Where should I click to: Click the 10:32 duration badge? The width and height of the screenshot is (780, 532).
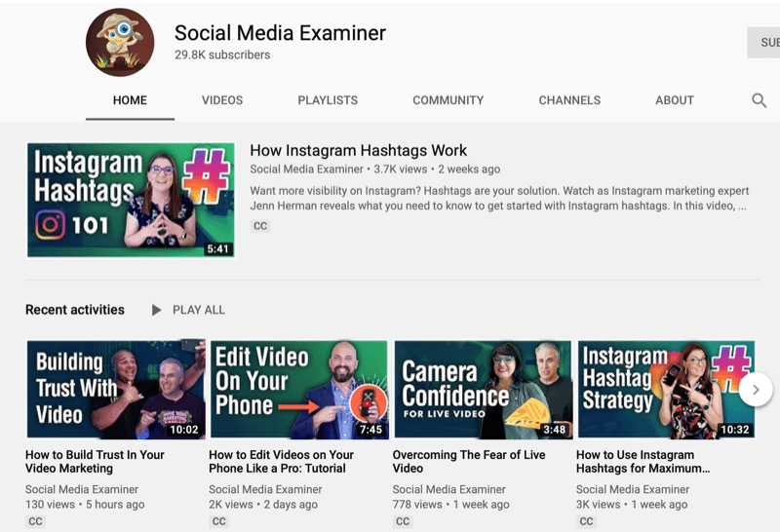click(x=735, y=430)
